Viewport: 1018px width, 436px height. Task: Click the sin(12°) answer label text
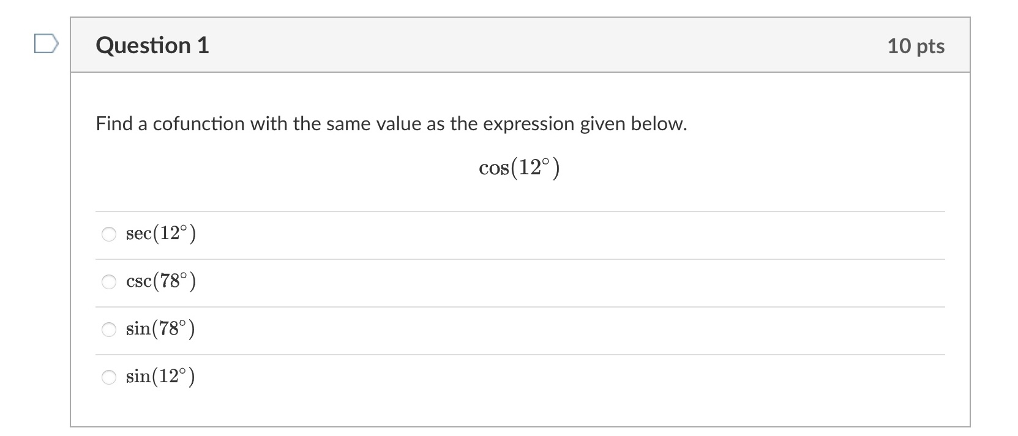pyautogui.click(x=160, y=377)
